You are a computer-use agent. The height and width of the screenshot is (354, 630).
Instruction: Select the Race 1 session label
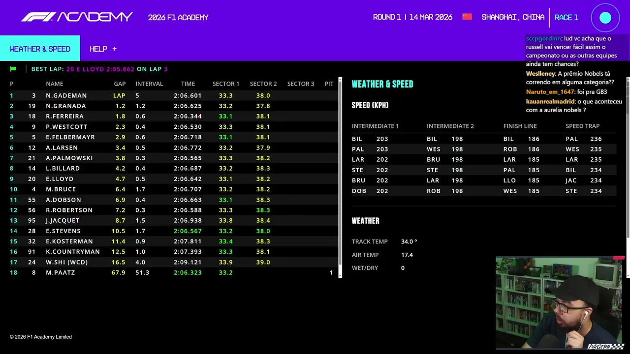[567, 17]
